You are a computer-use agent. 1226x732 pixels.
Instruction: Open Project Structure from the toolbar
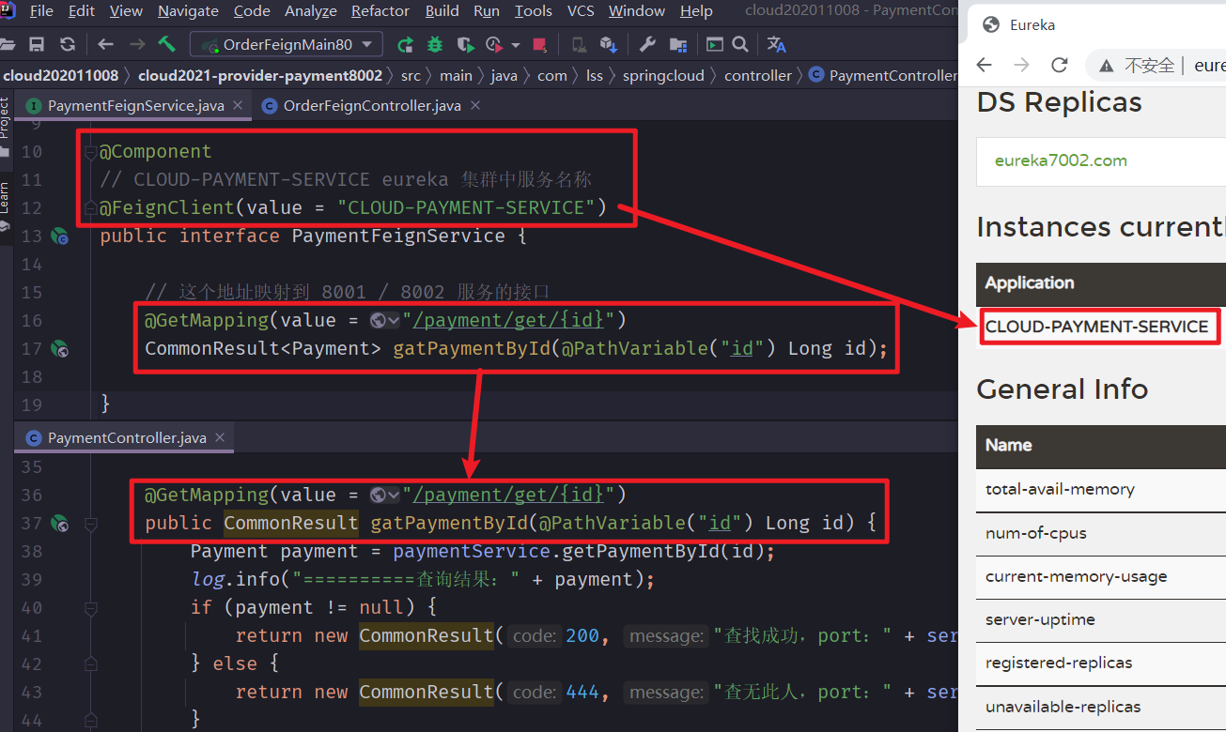(680, 44)
